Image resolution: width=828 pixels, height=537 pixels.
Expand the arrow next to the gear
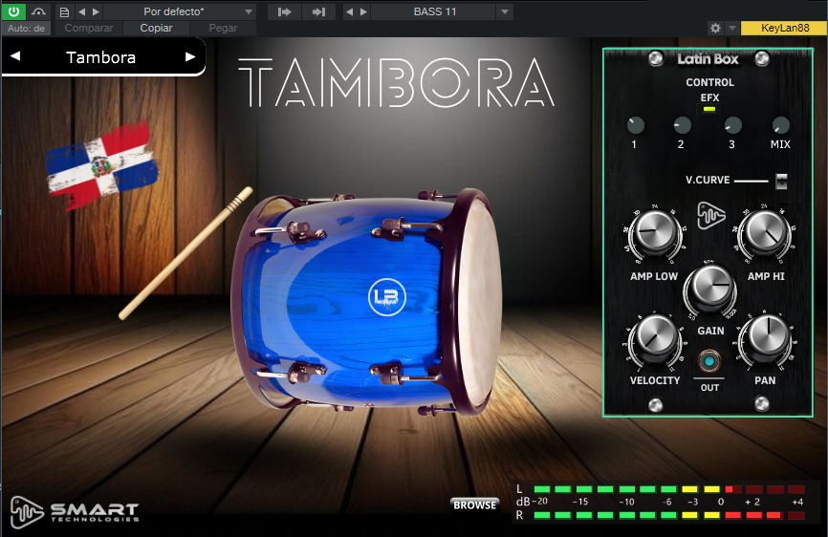[x=731, y=28]
